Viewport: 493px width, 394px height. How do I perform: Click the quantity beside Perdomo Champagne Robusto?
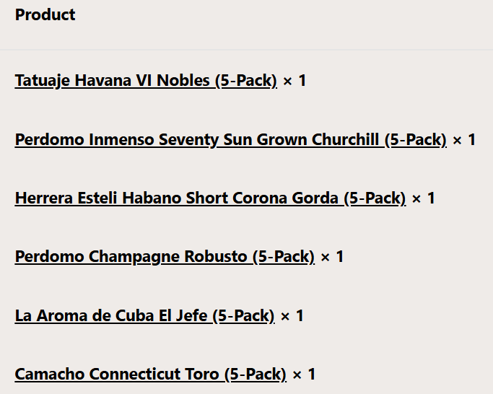pyautogui.click(x=332, y=257)
